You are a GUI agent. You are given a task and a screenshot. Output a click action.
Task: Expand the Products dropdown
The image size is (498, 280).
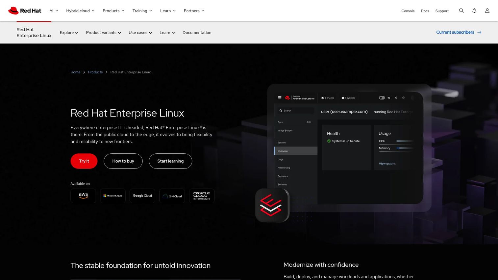tap(113, 11)
